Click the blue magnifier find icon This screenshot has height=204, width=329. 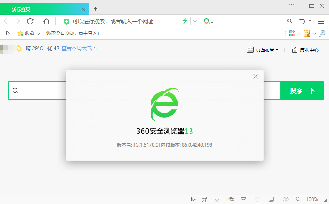pos(322,34)
